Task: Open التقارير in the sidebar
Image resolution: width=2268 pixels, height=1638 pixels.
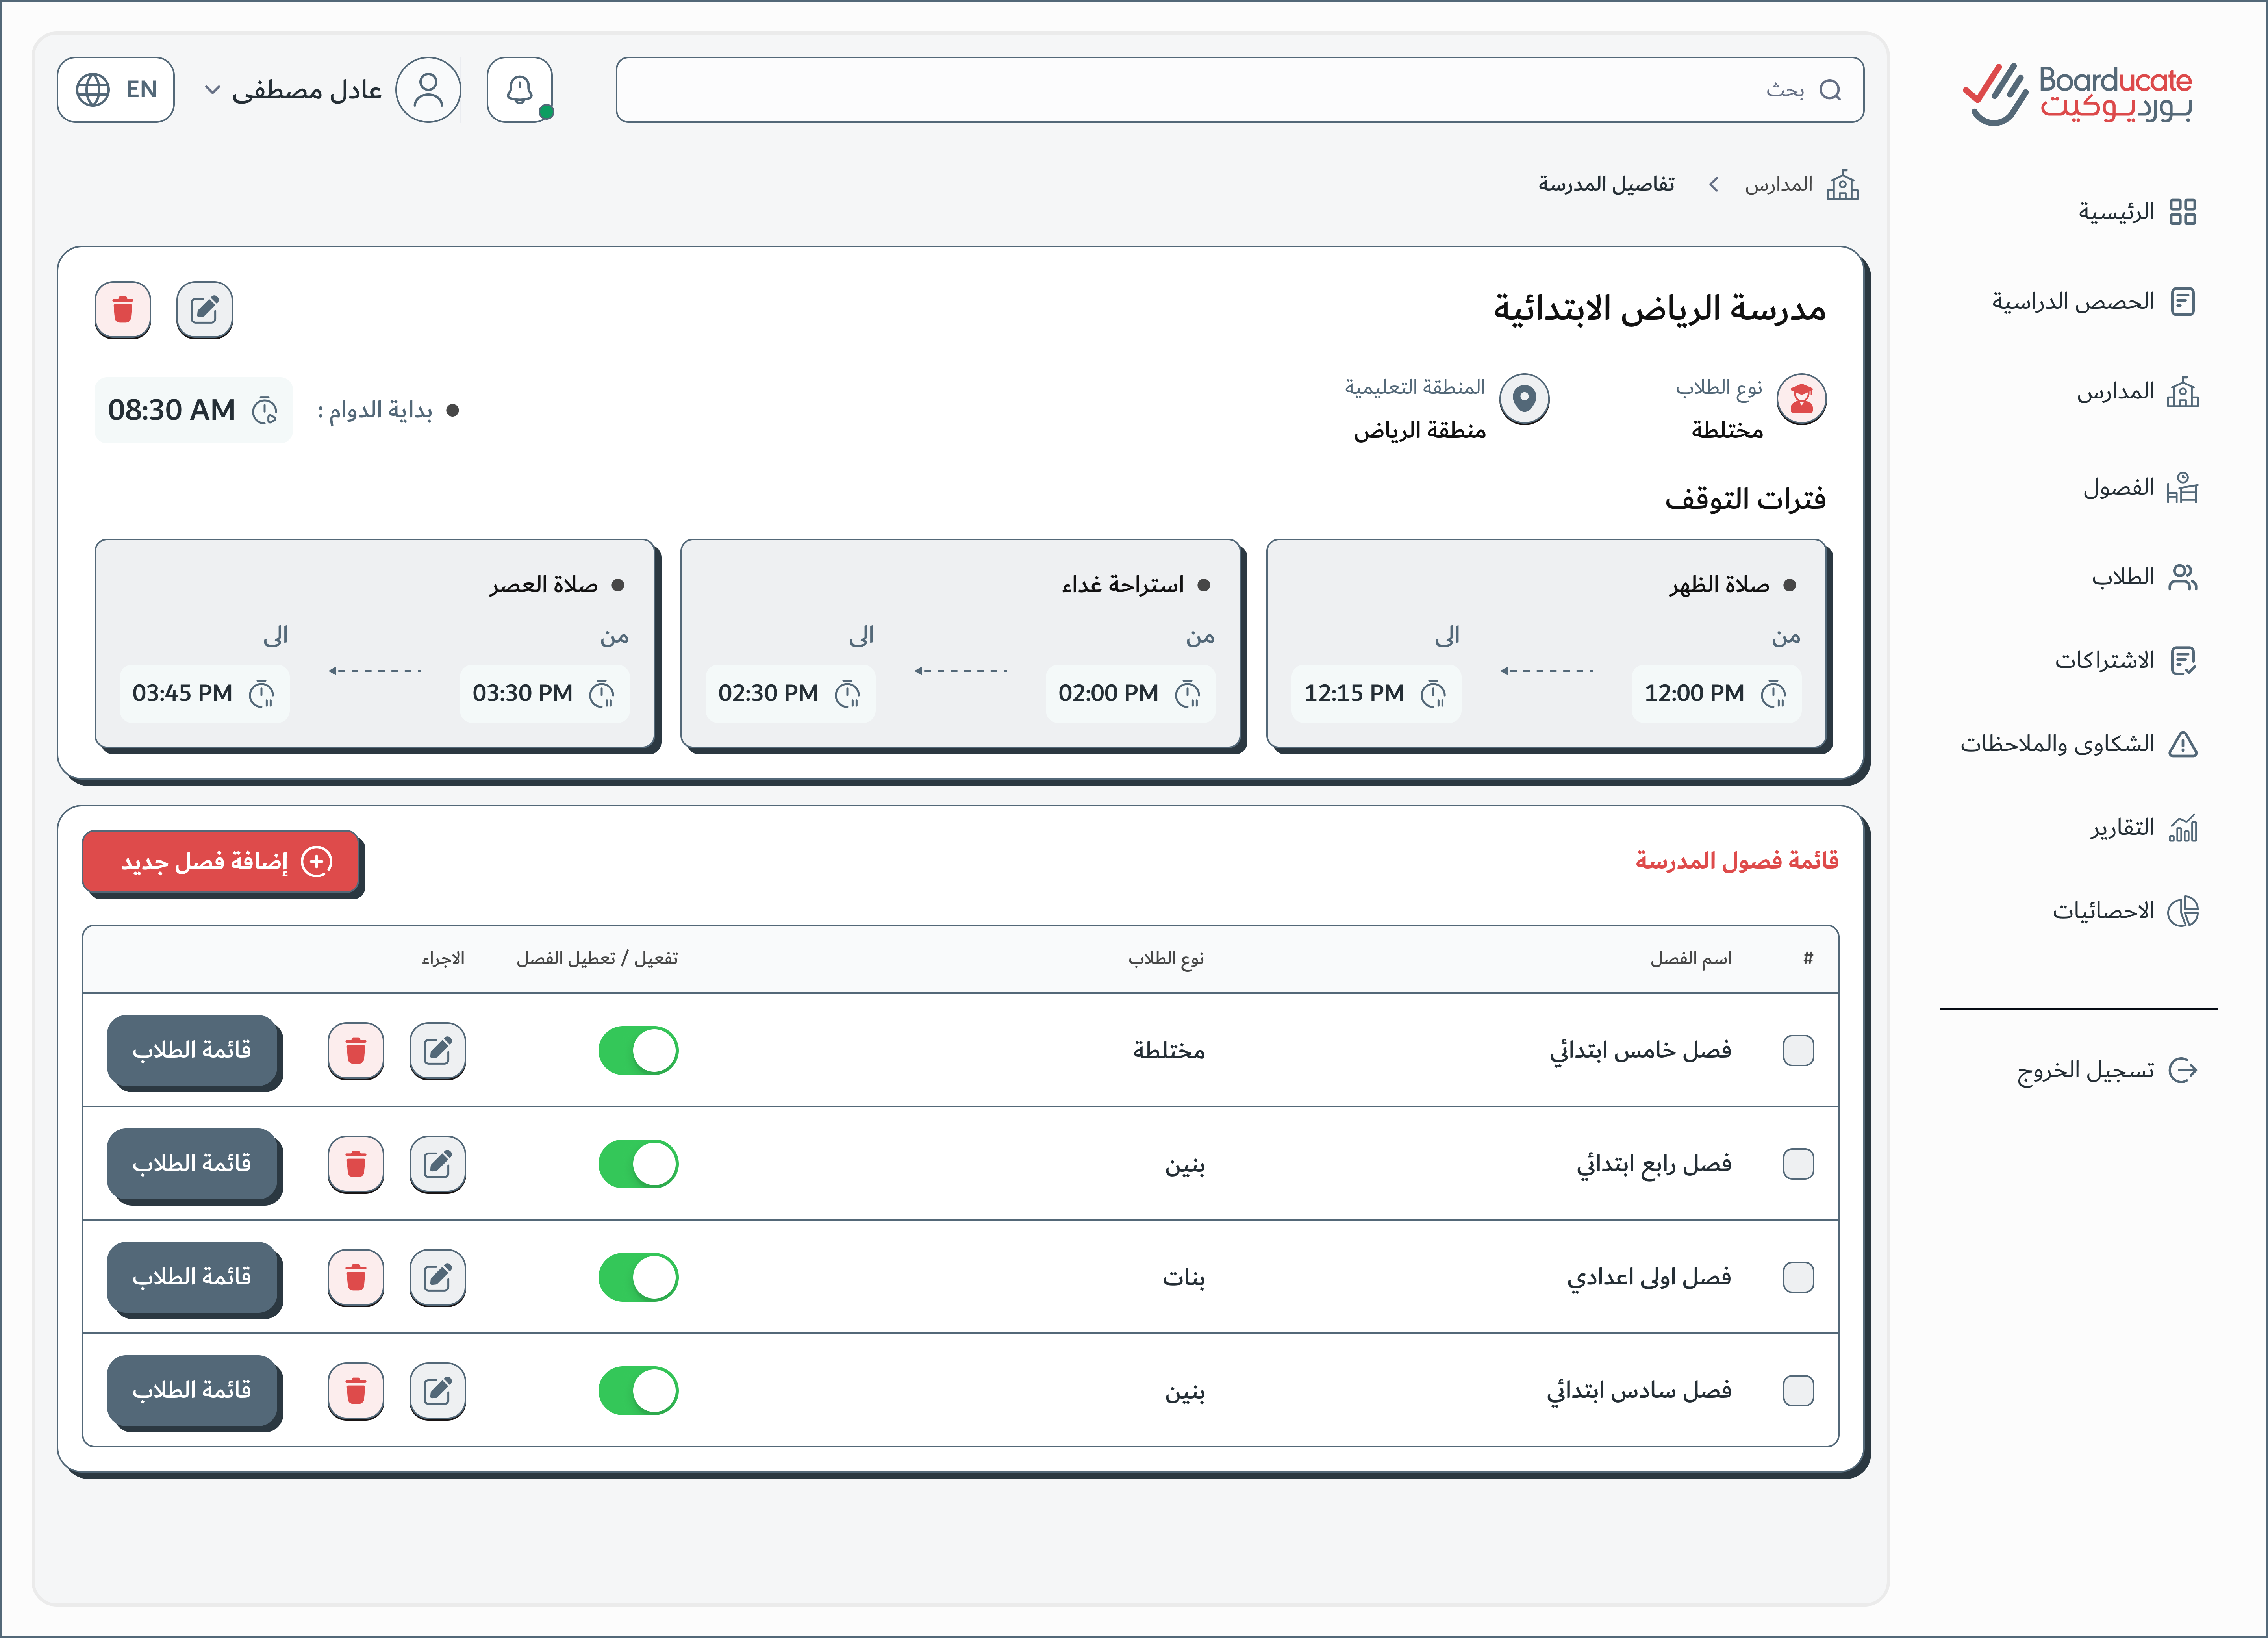Action: tap(2143, 828)
